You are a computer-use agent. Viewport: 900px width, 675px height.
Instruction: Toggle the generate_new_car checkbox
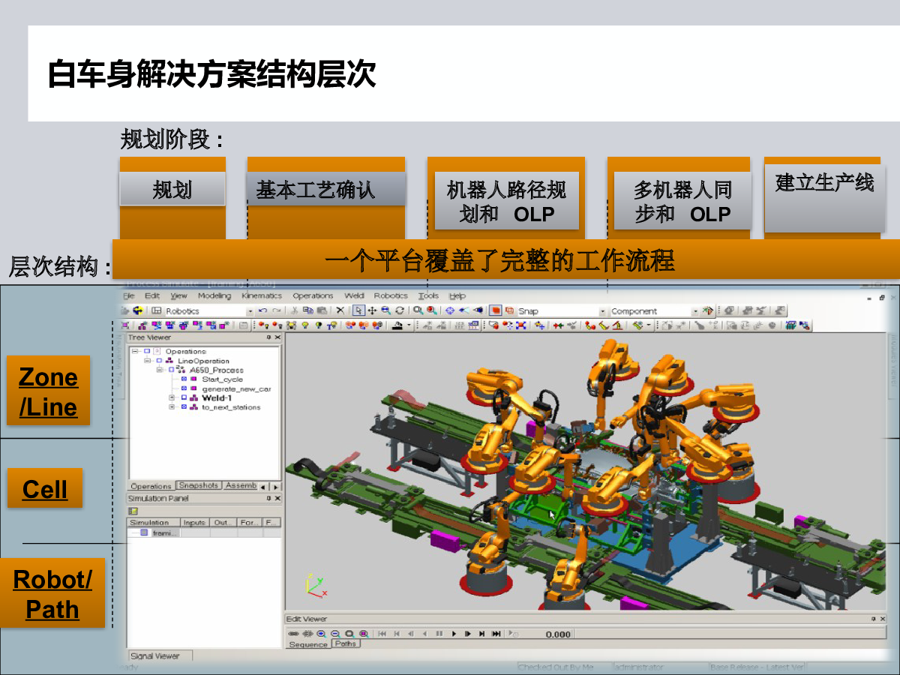tap(184, 388)
